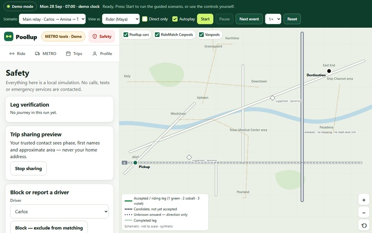Open the Scenario dropdown
Viewport: 372px width, 233px height.
point(52,19)
